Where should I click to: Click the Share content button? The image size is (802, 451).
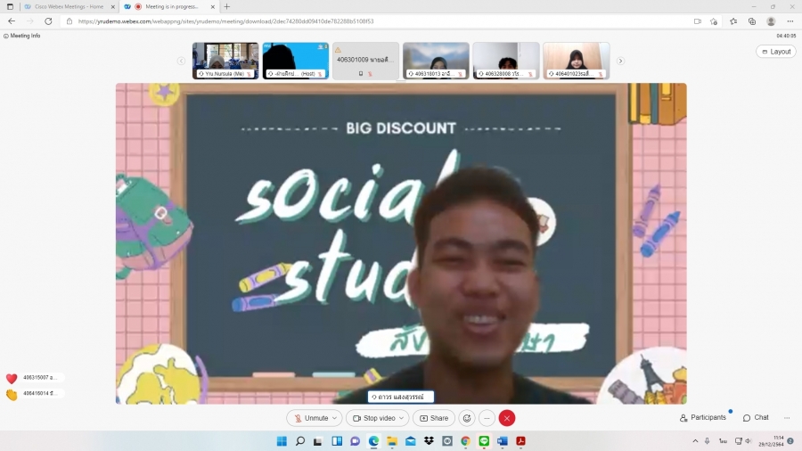[x=434, y=418]
